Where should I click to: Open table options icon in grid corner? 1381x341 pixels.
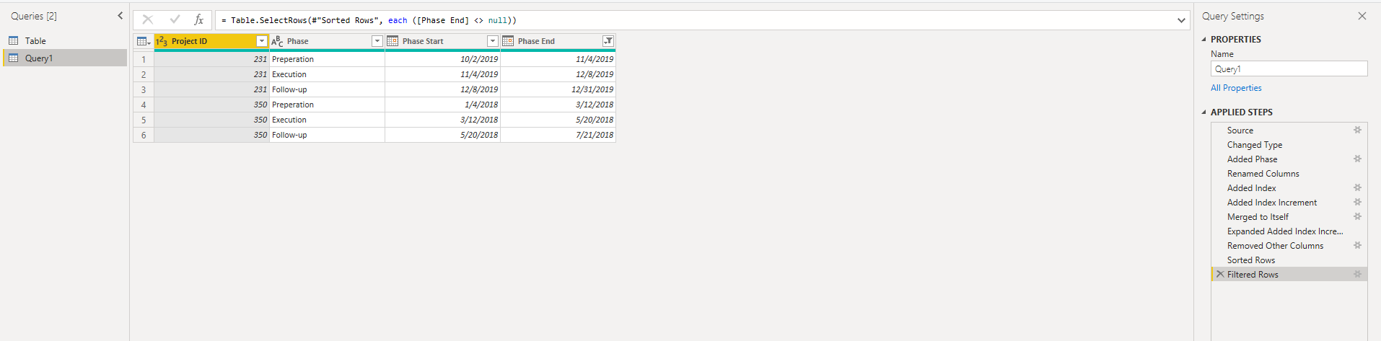click(144, 42)
